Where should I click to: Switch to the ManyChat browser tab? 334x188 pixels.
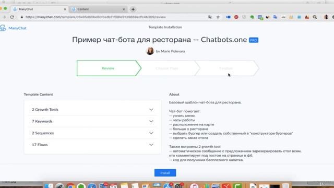pos(39,9)
